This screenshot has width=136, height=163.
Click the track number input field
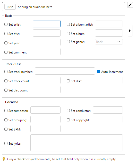point(65,71)
